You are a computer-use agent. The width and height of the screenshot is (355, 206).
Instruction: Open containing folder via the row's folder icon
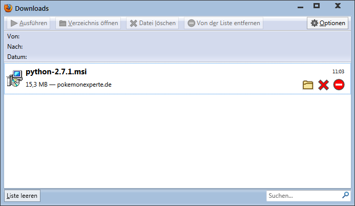(x=308, y=85)
